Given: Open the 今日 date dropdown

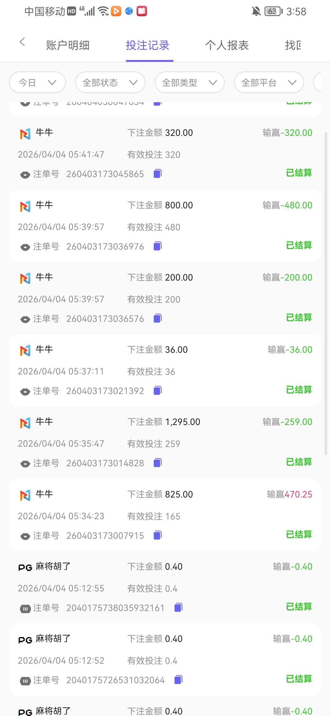Looking at the screenshot, I should tap(37, 82).
